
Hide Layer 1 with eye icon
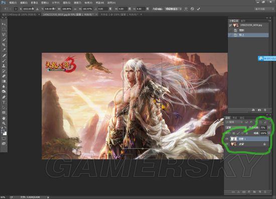pos(227,139)
